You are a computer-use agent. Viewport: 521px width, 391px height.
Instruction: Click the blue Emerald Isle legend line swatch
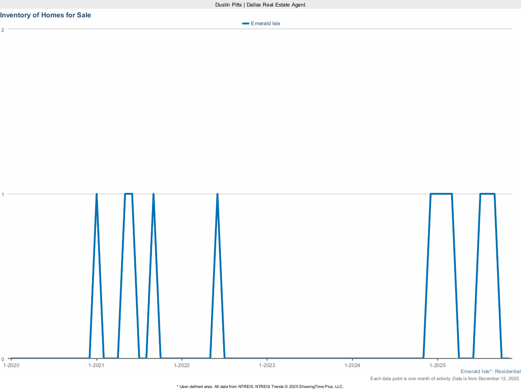[x=246, y=23]
